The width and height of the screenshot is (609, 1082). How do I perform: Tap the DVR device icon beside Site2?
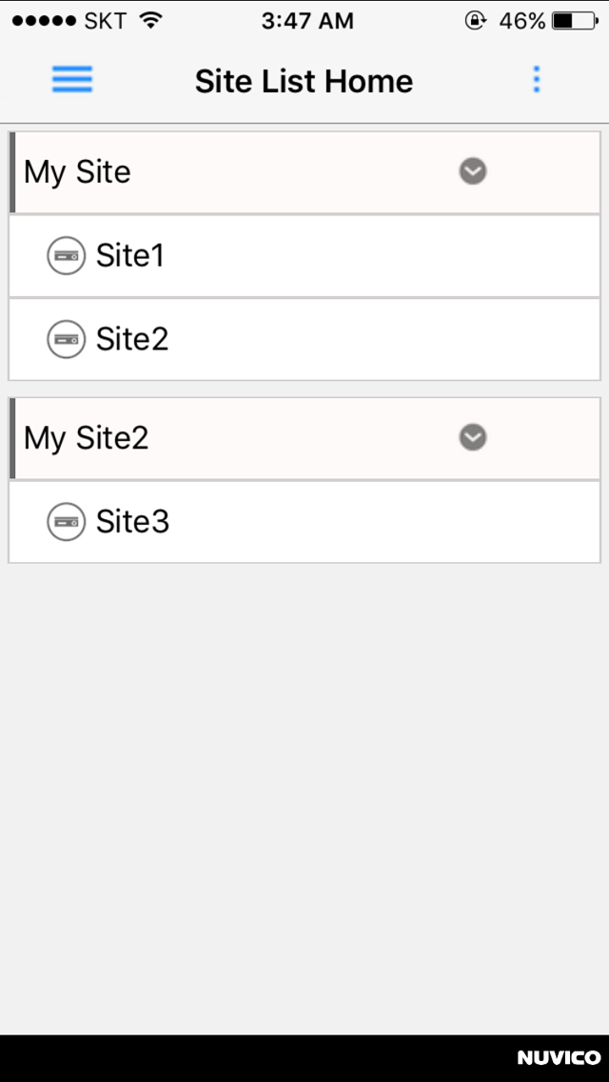pyautogui.click(x=67, y=339)
